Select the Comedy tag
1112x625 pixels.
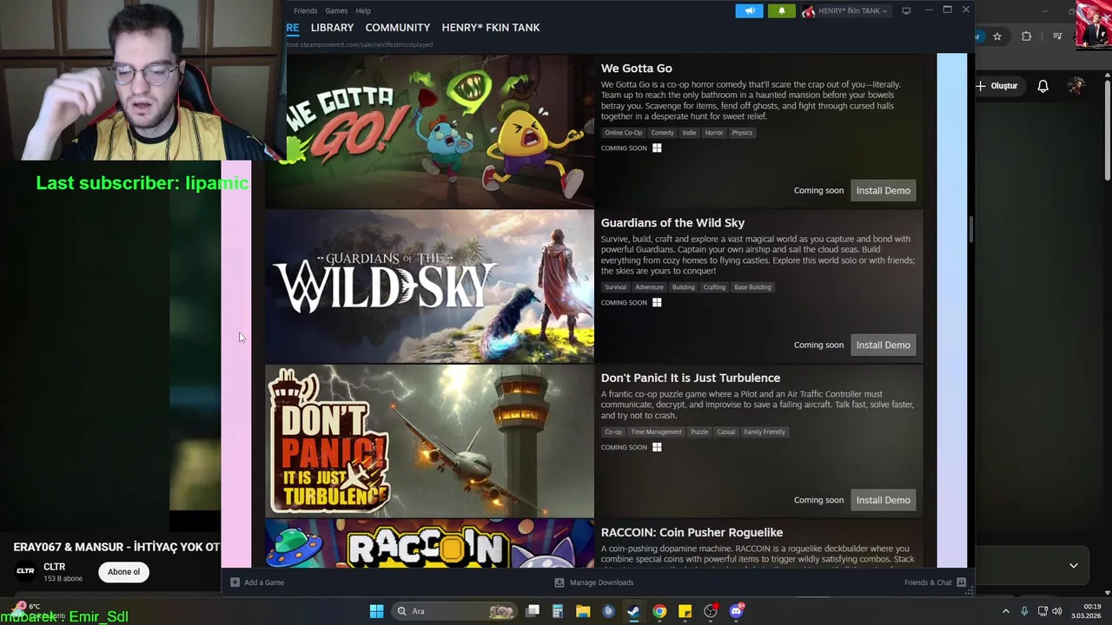pos(662,133)
